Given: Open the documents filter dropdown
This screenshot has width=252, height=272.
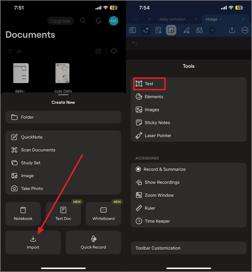Looking at the screenshot, I should (14, 51).
